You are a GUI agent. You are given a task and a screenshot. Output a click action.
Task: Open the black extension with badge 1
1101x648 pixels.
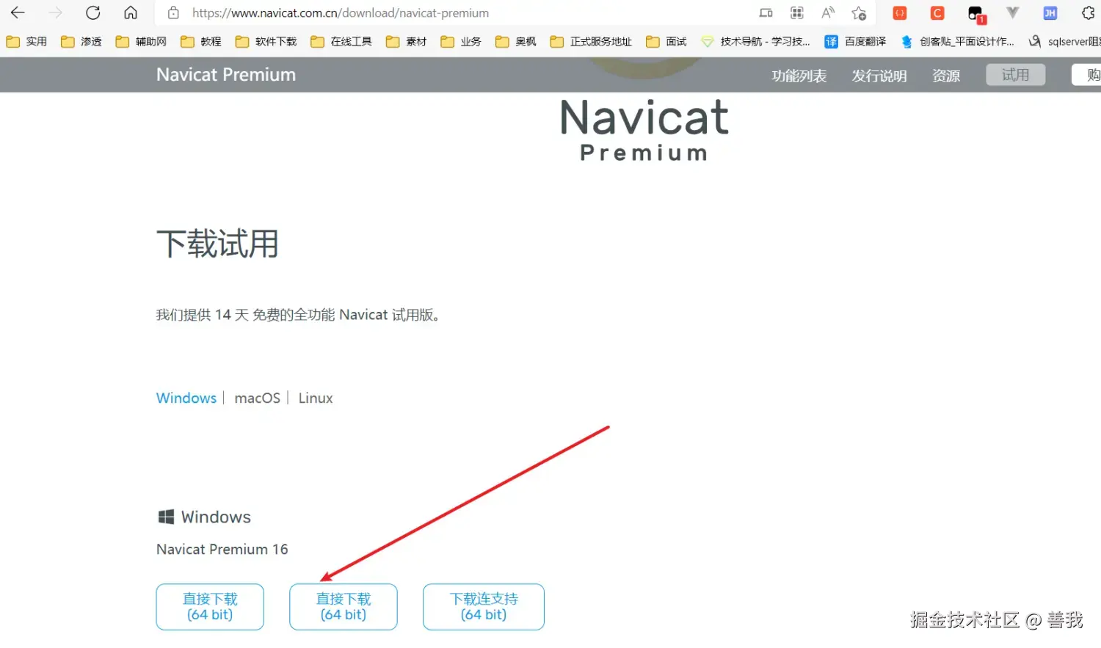(x=976, y=13)
